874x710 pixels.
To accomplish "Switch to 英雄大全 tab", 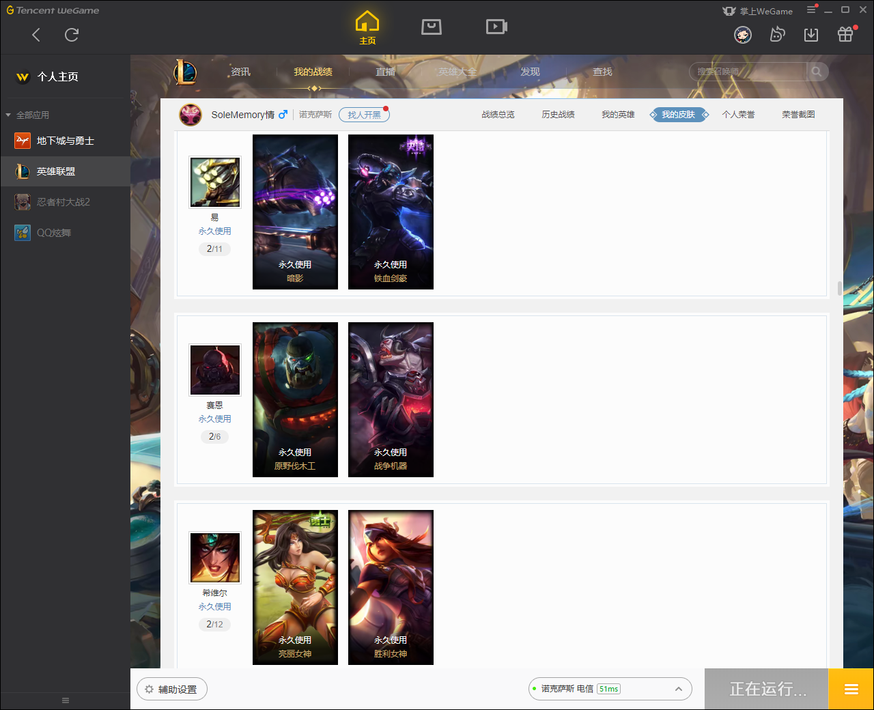I will tap(457, 72).
